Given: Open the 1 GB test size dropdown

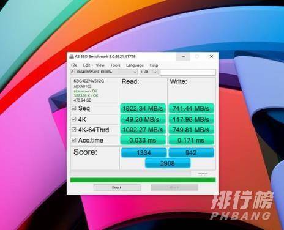Looking at the screenshot, I should click(x=149, y=72).
